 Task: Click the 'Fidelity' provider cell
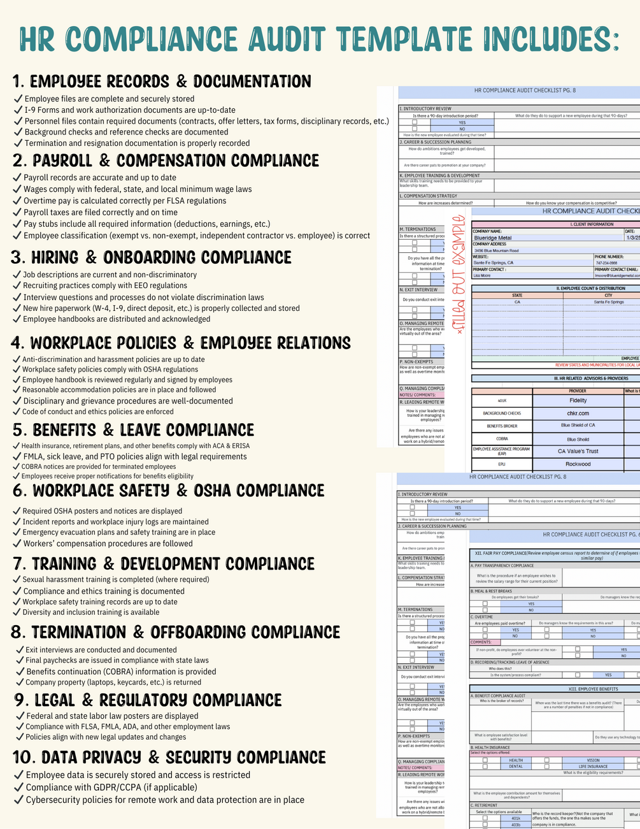pyautogui.click(x=578, y=401)
